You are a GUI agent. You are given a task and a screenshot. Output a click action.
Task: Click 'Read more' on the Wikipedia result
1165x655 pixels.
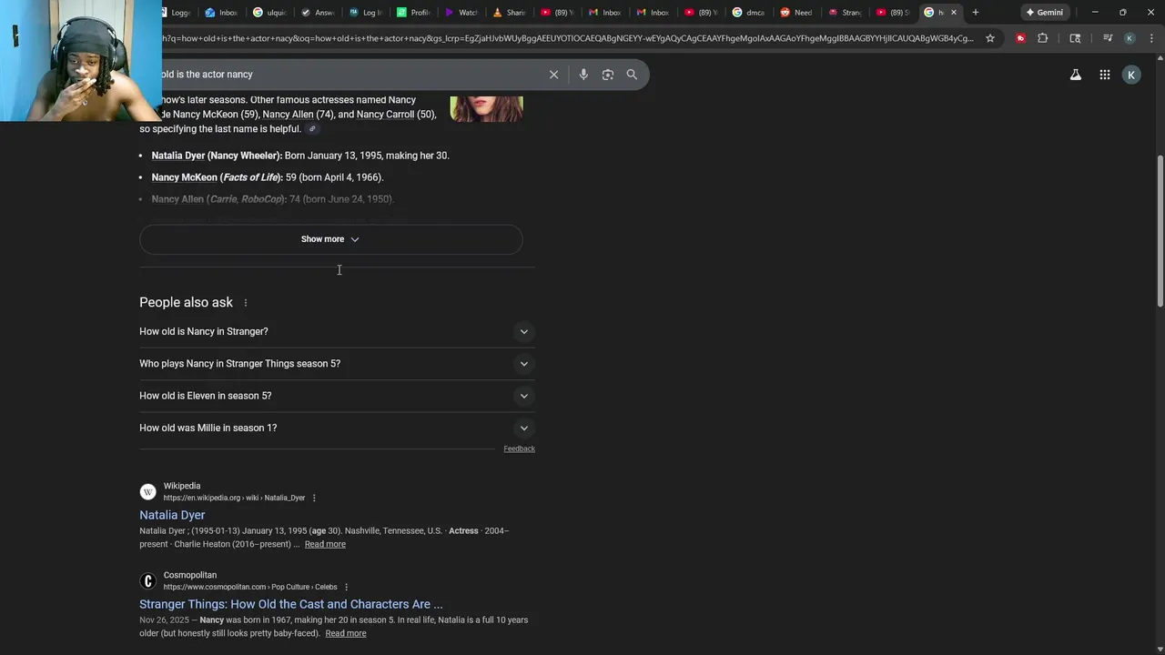[x=325, y=544]
